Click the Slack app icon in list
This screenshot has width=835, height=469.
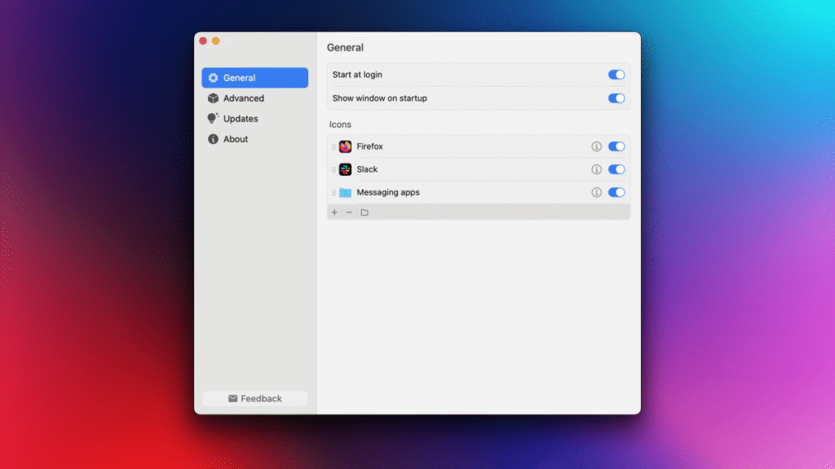(x=345, y=169)
